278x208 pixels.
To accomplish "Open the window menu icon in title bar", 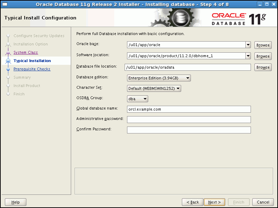I will tap(5, 4).
